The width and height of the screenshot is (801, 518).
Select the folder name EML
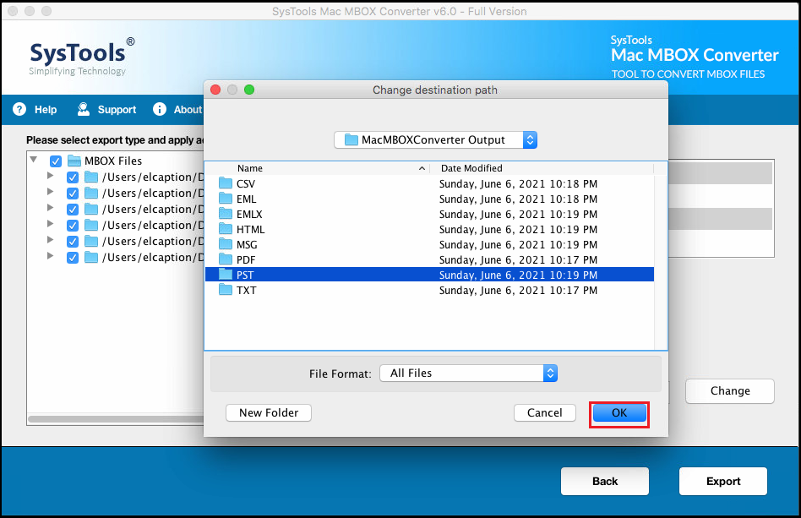tap(246, 199)
